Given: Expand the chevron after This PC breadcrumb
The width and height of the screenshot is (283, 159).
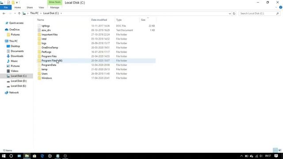Looking at the screenshot, I should [41, 13].
